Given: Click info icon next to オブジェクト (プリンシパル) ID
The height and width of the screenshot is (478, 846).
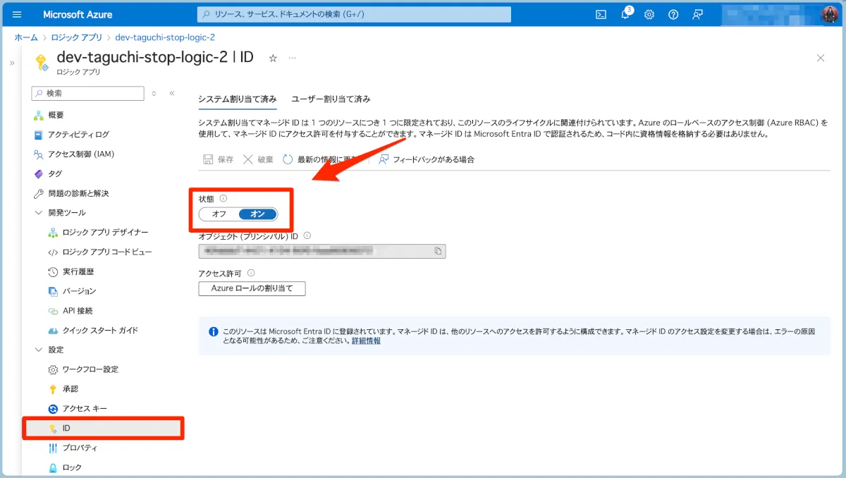Looking at the screenshot, I should coord(307,236).
